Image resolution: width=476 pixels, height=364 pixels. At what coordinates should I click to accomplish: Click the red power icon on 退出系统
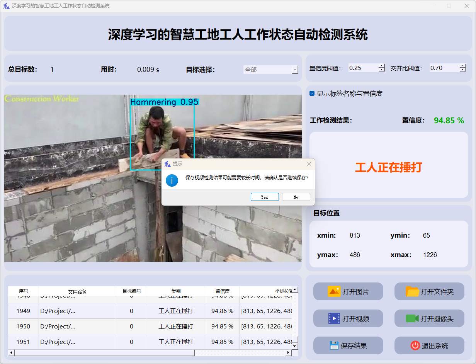(x=415, y=345)
